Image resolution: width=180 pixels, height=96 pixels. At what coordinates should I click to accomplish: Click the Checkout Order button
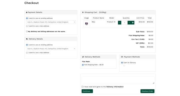pos(147,91)
